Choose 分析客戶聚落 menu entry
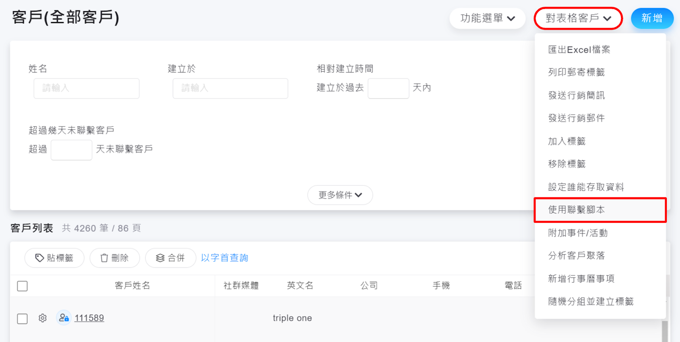680x342 pixels. (576, 255)
